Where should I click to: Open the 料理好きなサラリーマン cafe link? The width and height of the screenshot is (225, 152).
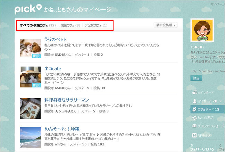click(x=66, y=100)
